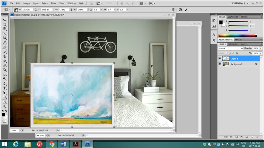
Task: Open the History panel icon
Action: pyautogui.click(x=214, y=20)
